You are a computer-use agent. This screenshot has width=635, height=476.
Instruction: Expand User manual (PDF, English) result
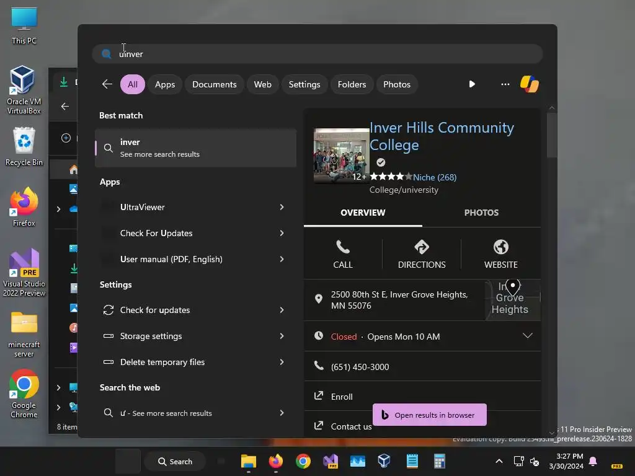(282, 259)
